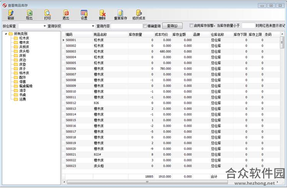Click the vertical scrollbar up arrow

pos(282,34)
